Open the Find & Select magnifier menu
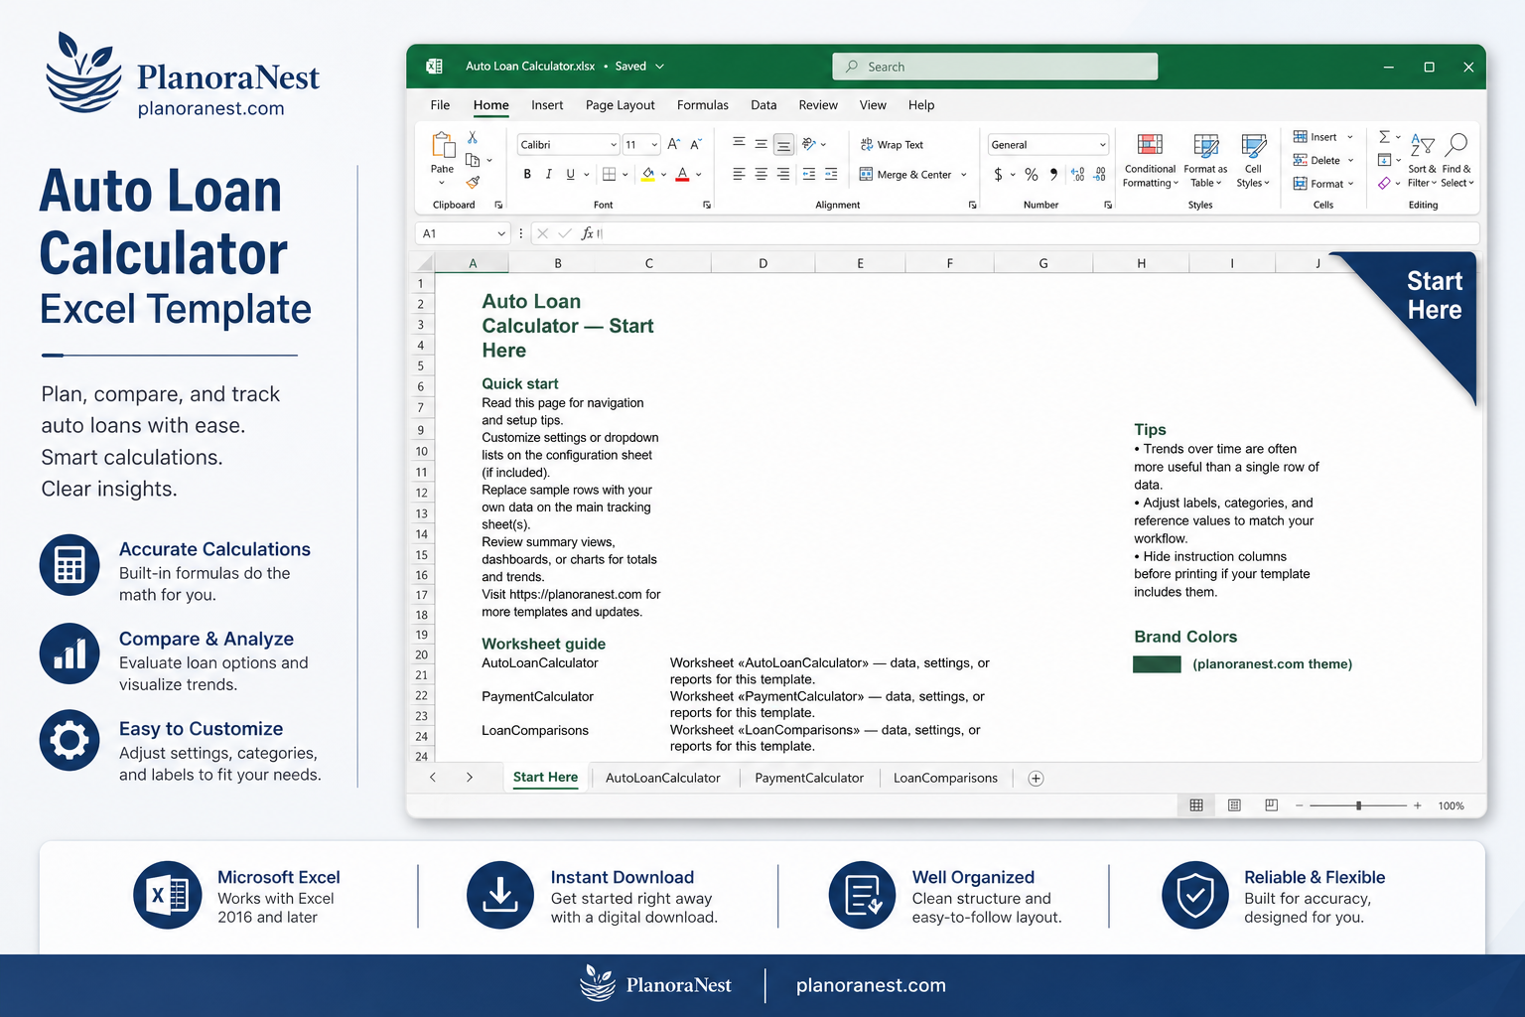This screenshot has height=1017, width=1525. (1456, 160)
